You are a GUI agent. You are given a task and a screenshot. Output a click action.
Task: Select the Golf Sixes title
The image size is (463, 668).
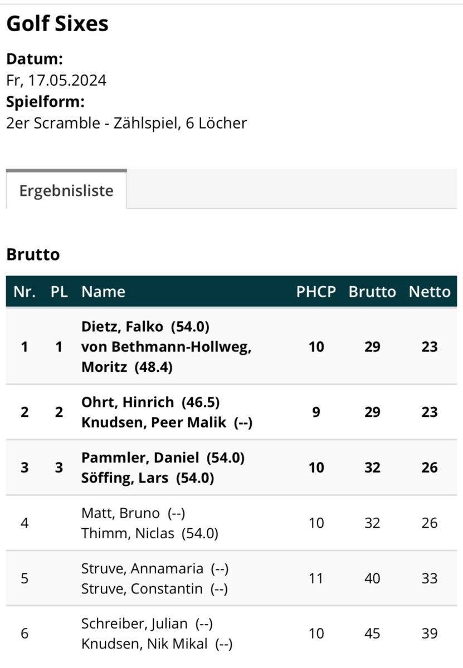pyautogui.click(x=57, y=24)
